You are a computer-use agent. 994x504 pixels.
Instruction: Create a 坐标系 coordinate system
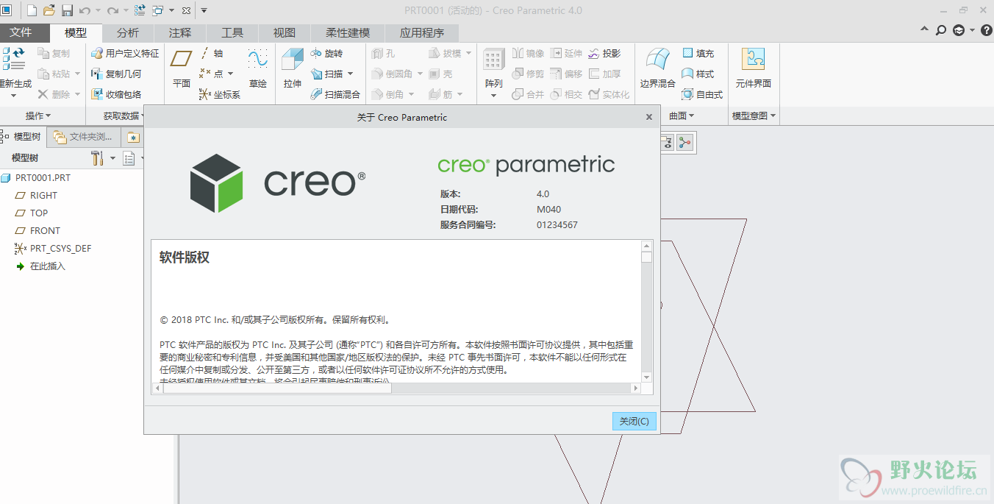point(220,94)
